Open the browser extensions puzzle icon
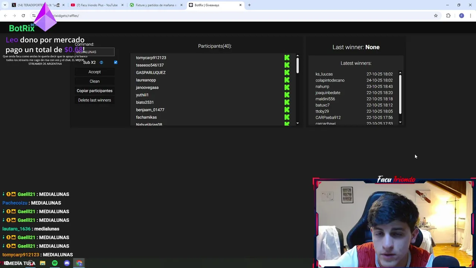Image resolution: width=476 pixels, height=268 pixels. pyautogui.click(x=448, y=16)
